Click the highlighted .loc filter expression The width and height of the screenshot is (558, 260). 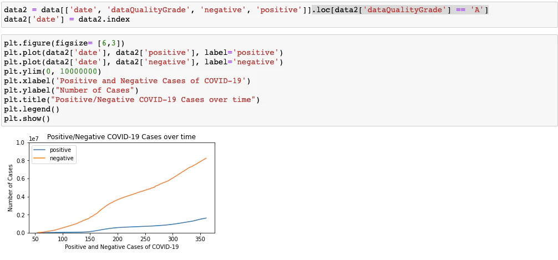pyautogui.click(x=400, y=10)
